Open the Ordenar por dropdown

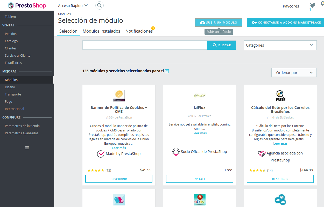click(x=294, y=72)
